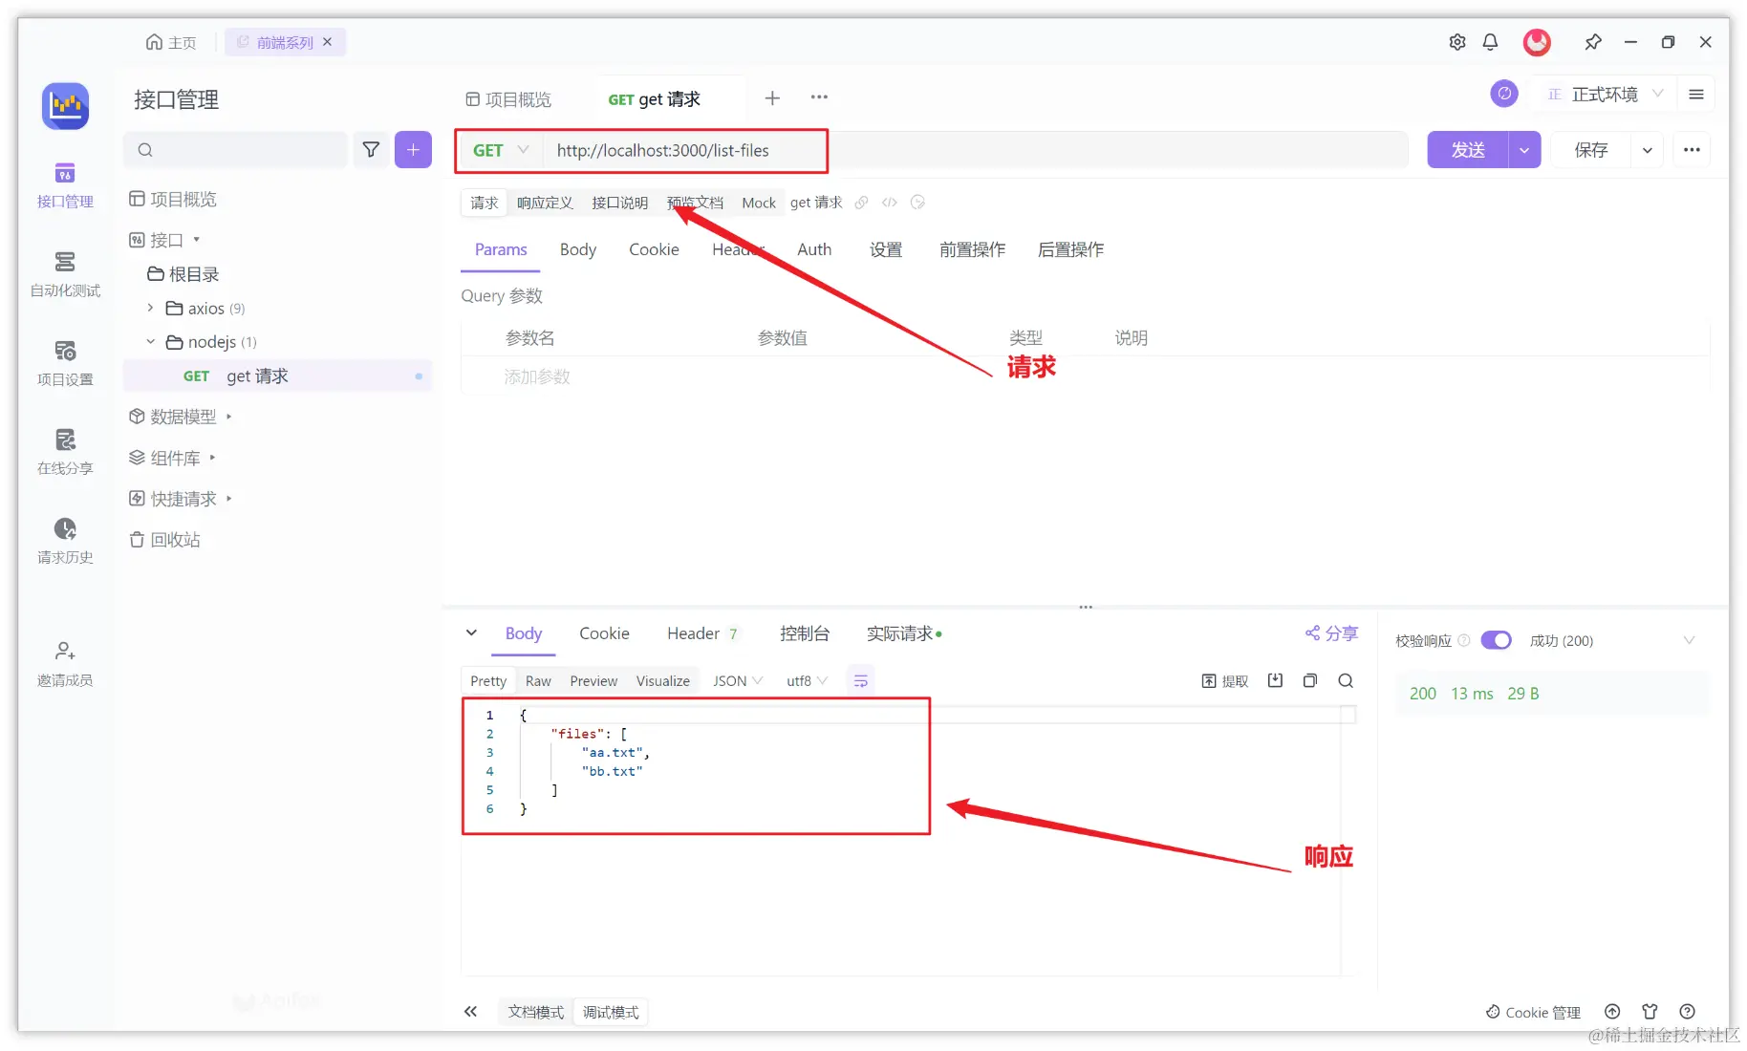Click the upload arrow icon in footer
1747x1051 pixels.
1612,1012
